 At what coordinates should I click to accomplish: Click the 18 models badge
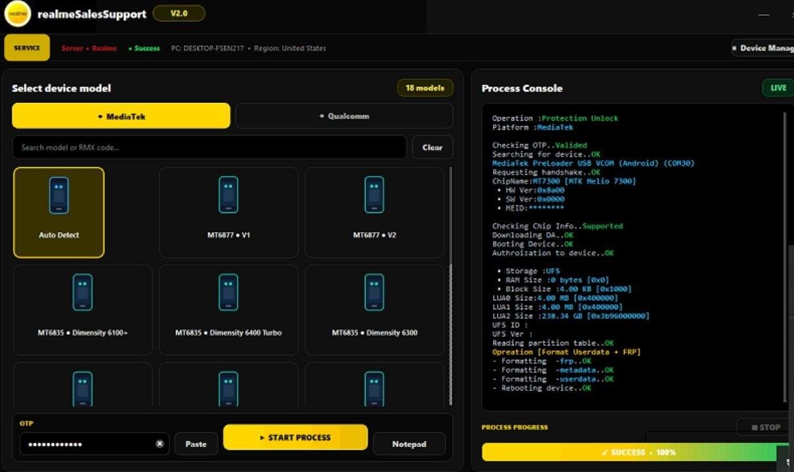click(425, 88)
